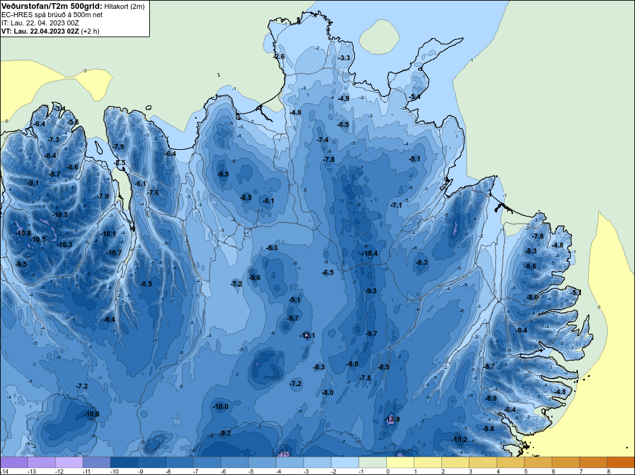This screenshot has width=635, height=475.
Task: Click the -3.3 temperature label
Action: tap(344, 58)
